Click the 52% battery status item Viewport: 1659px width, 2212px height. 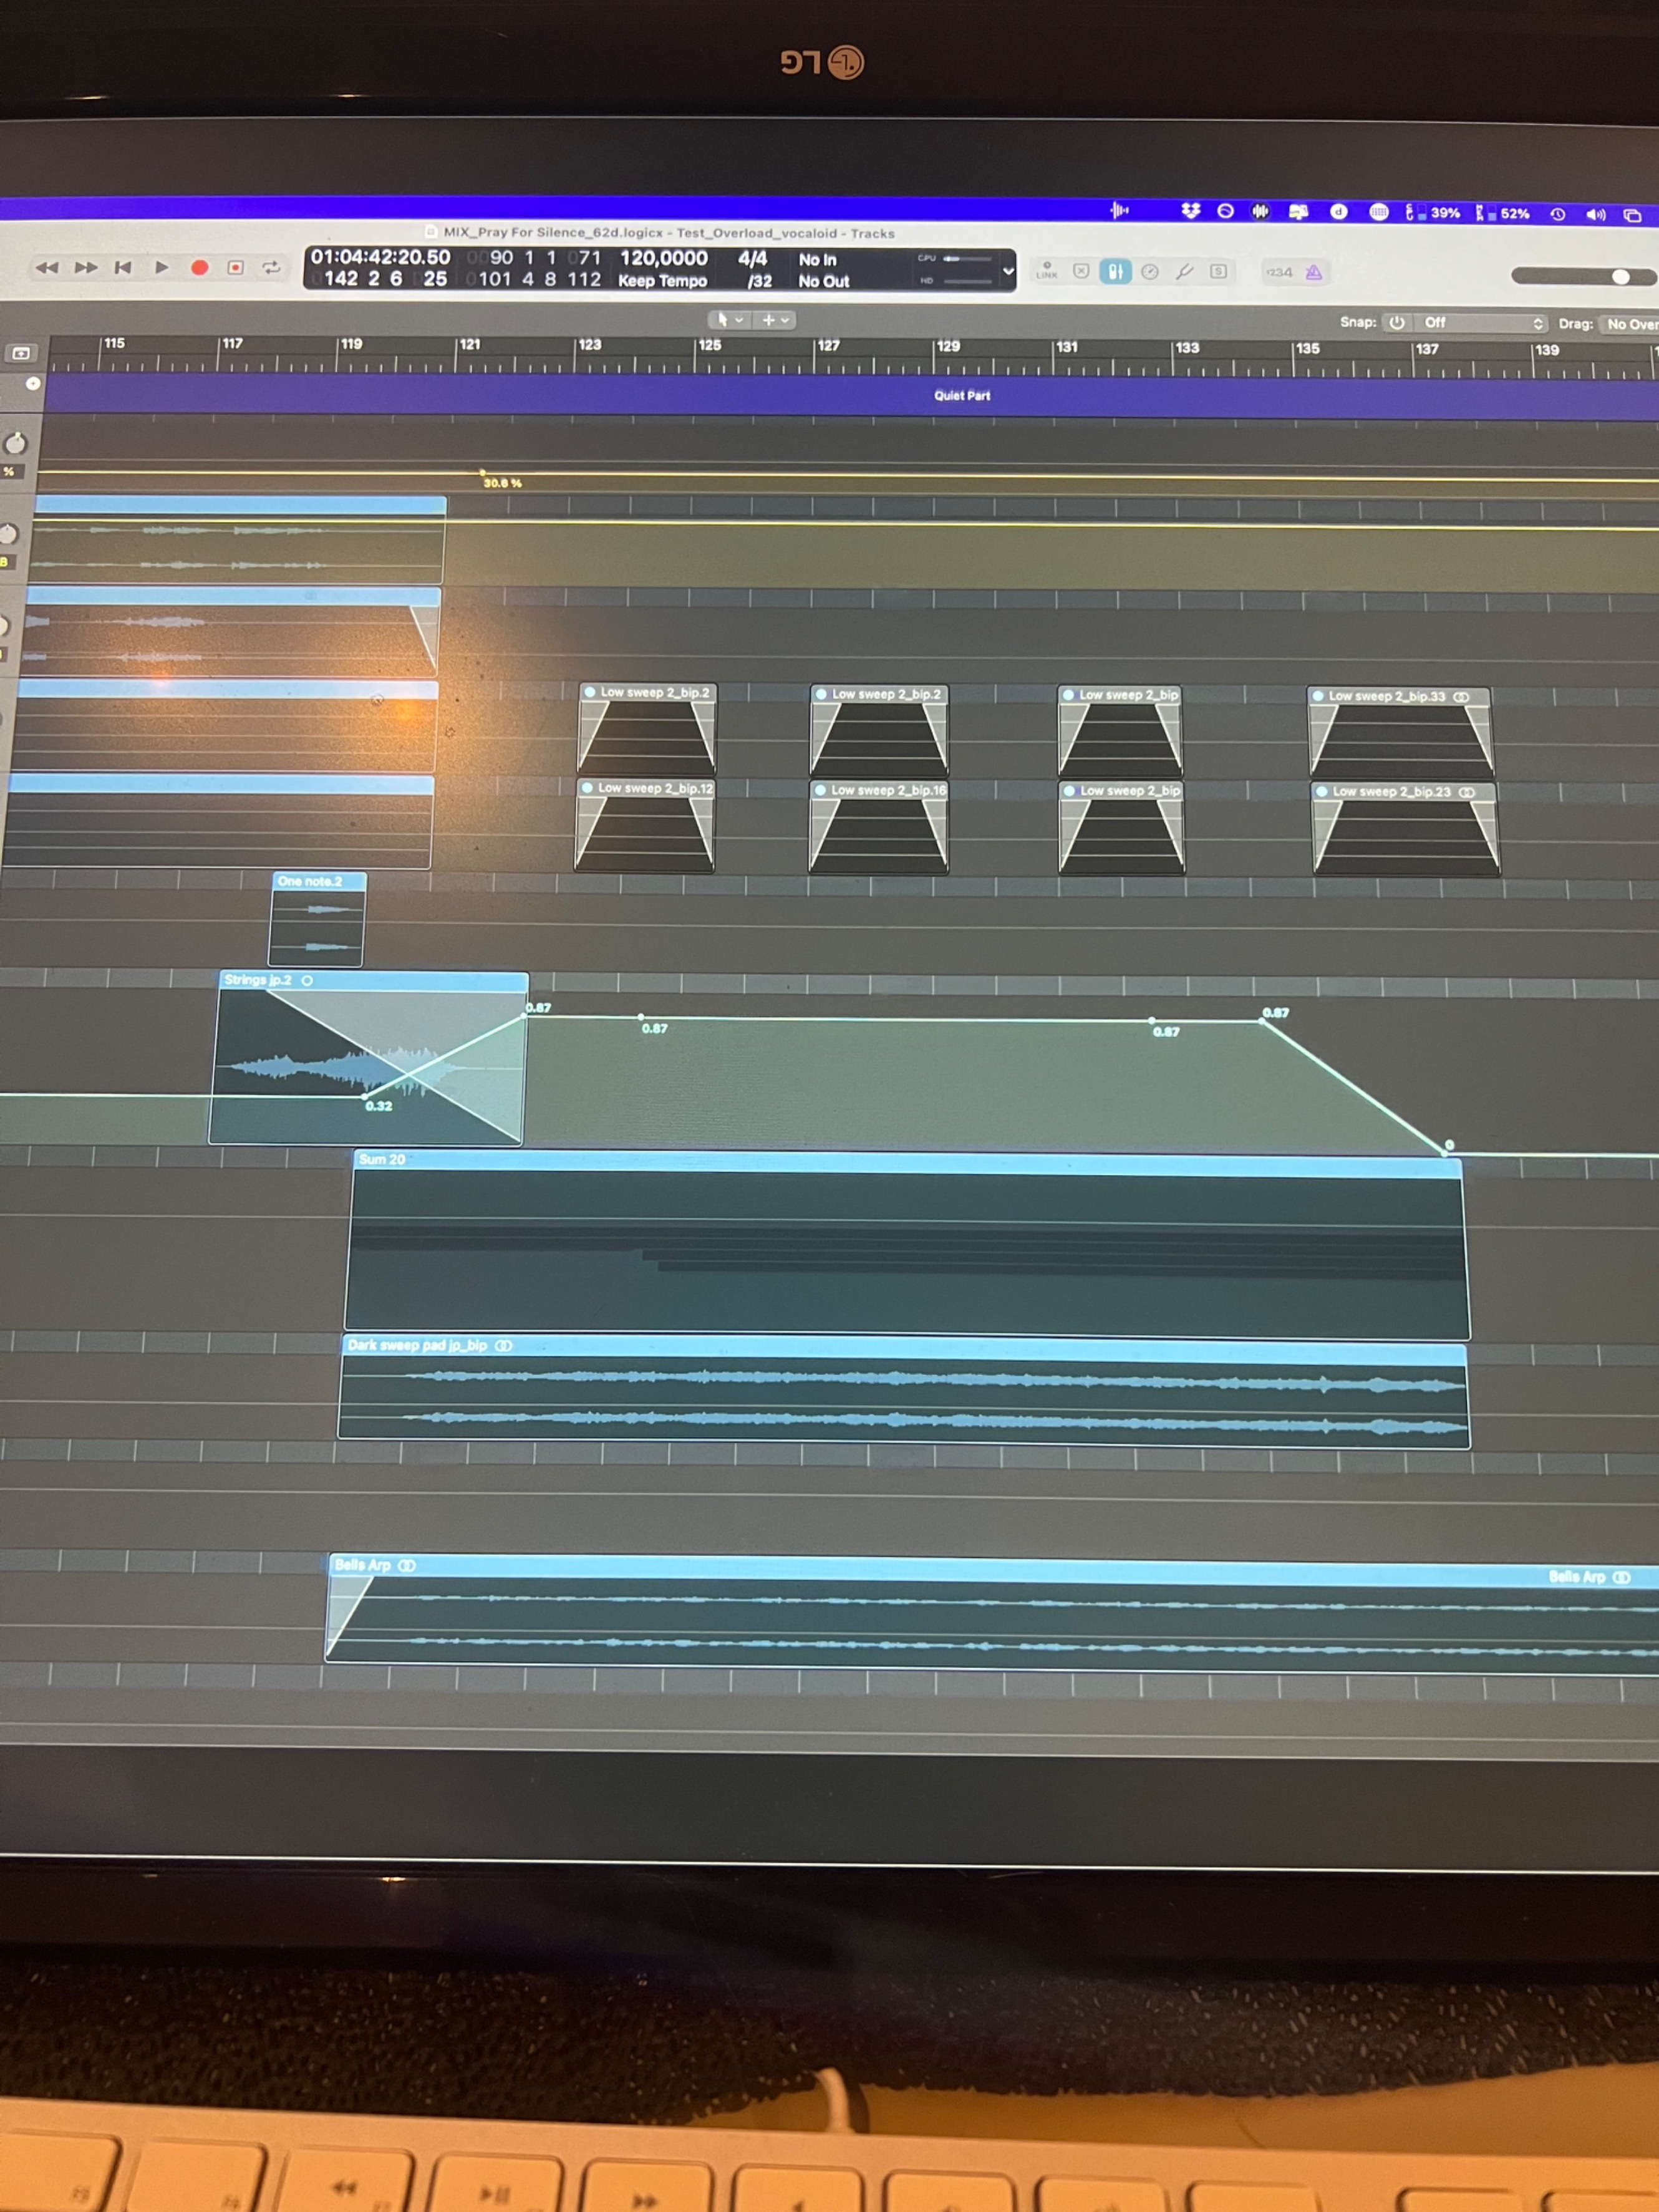click(1502, 213)
